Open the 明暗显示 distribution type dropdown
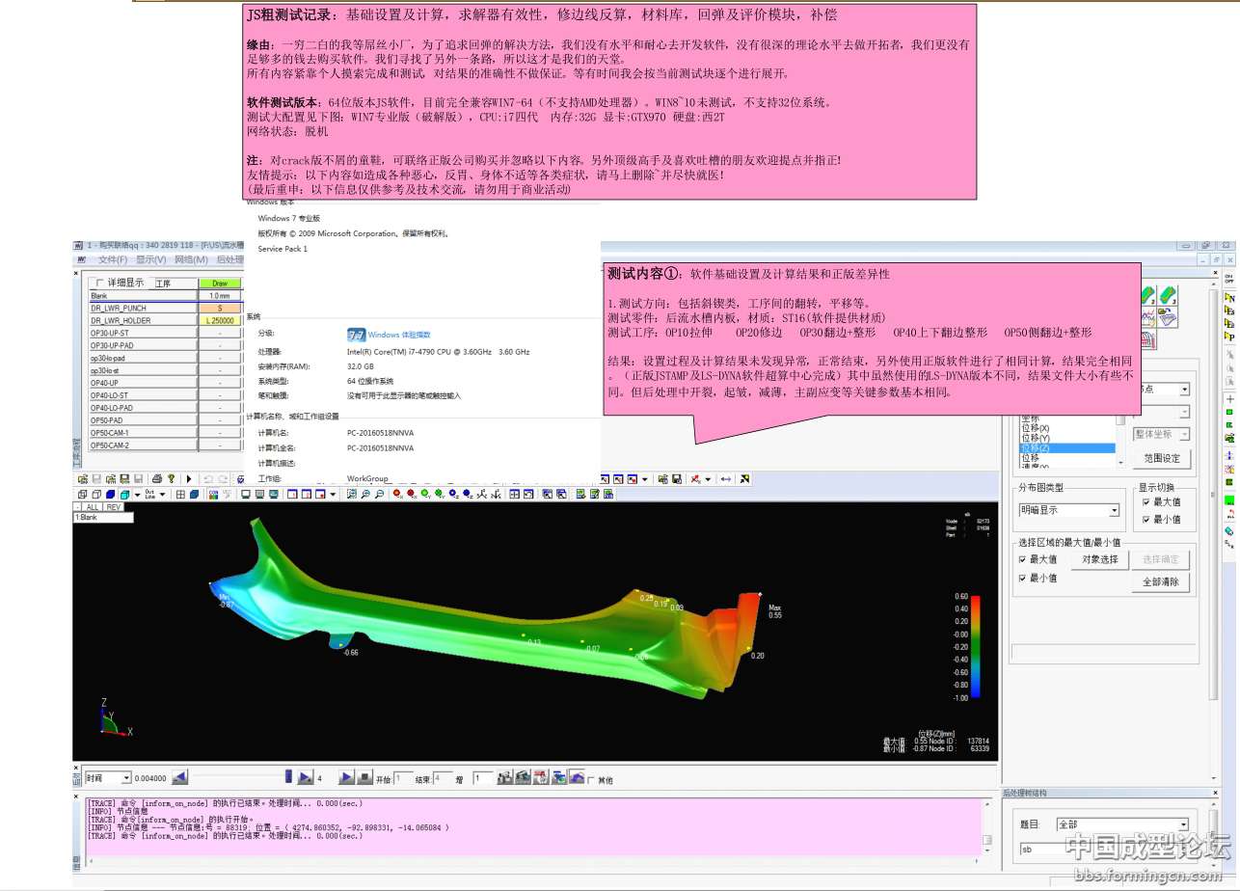Image resolution: width=1240 pixels, height=891 pixels. (1114, 510)
